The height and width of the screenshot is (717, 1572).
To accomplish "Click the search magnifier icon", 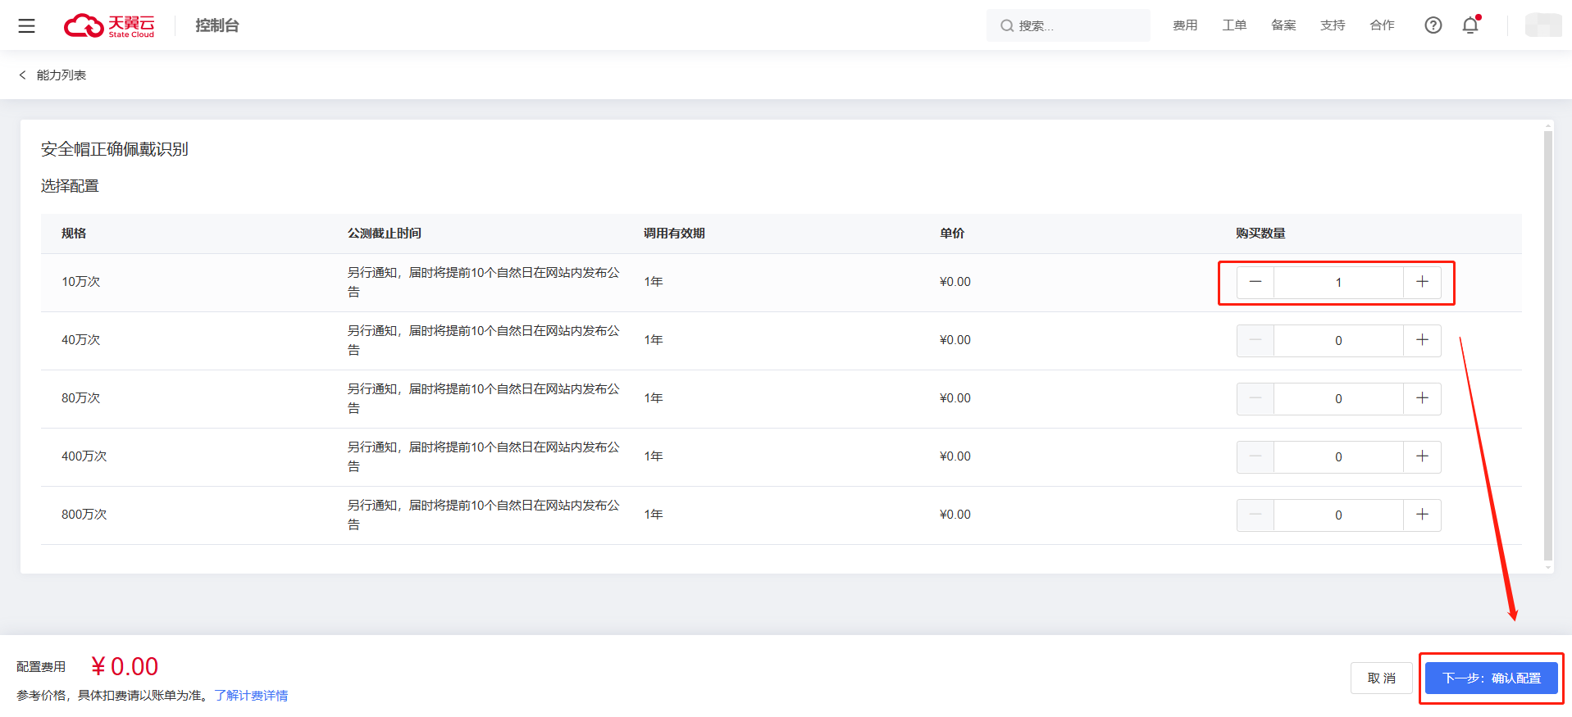I will point(1006,26).
